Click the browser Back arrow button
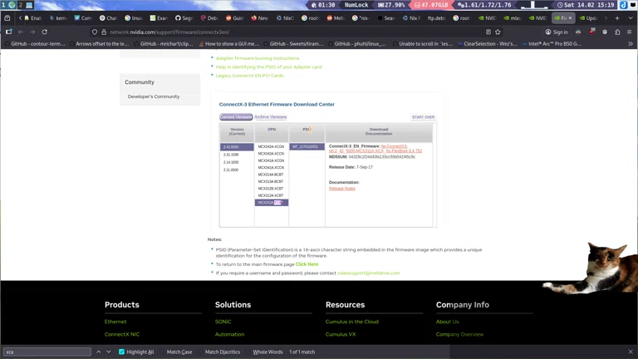Viewport: 638px width, 359px height. (21, 32)
